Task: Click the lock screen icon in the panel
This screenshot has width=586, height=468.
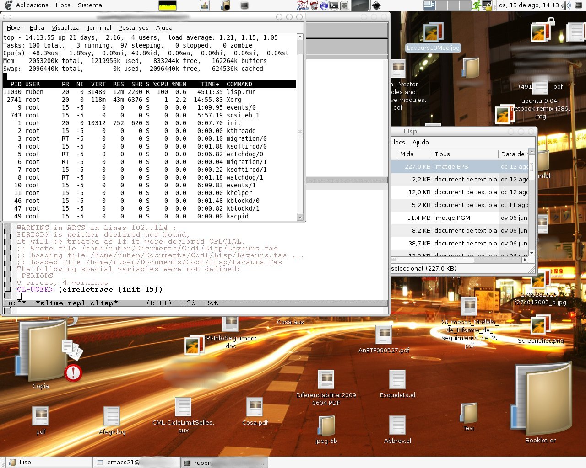Action: pos(488,5)
